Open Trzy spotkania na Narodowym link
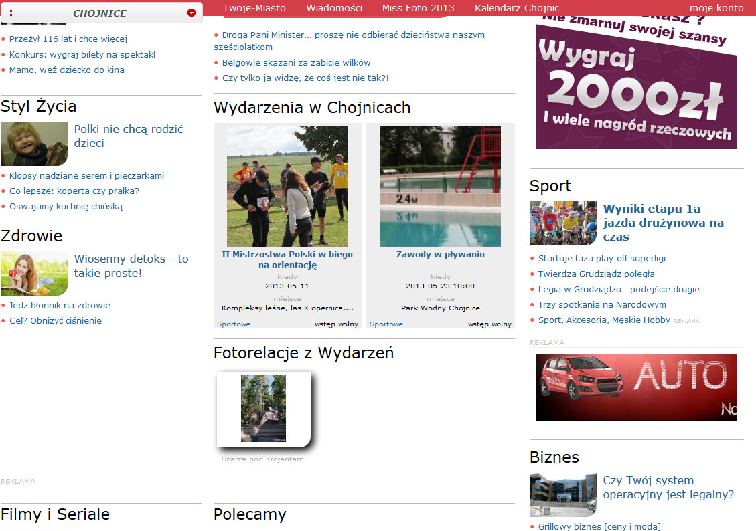This screenshot has width=756, height=531. pos(602,305)
